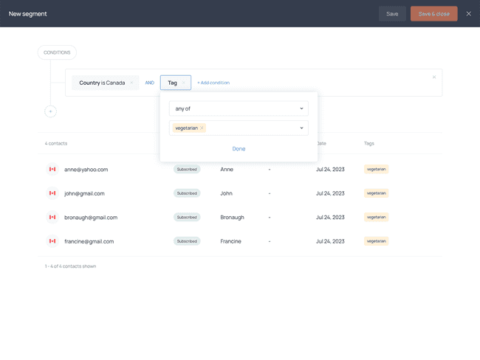Click vegetarian tag in Anne's row
This screenshot has height=360, width=480.
click(x=376, y=169)
